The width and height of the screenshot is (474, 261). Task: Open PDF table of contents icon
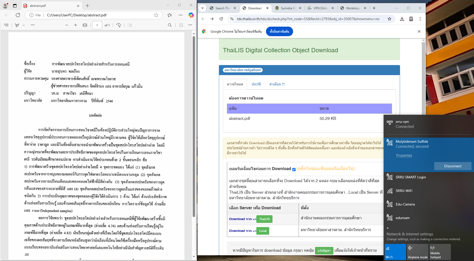[x=7, y=25]
